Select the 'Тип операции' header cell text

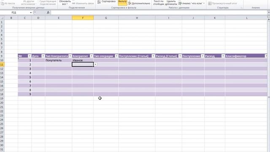pos(103,56)
